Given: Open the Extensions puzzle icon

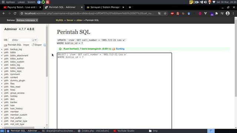Looking at the screenshot, I should (x=216, y=13).
